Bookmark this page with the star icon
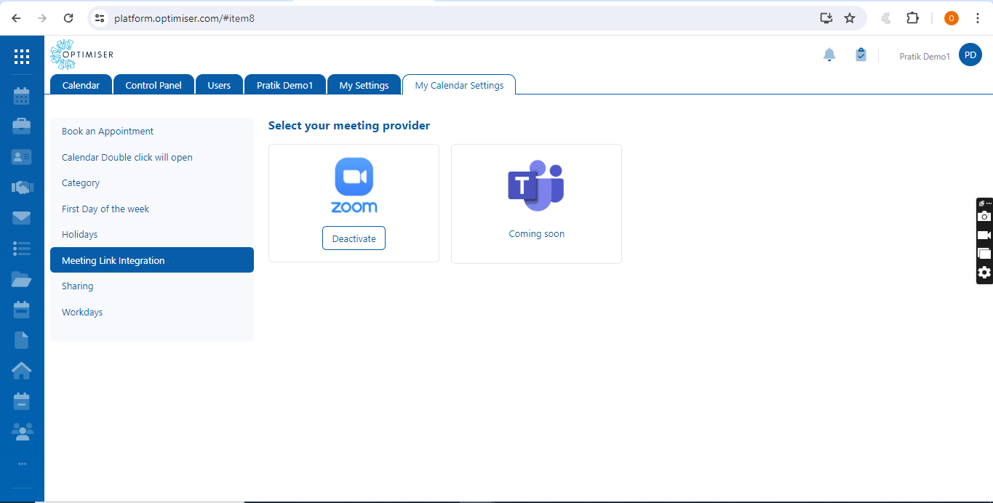This screenshot has height=503, width=993. coord(850,18)
